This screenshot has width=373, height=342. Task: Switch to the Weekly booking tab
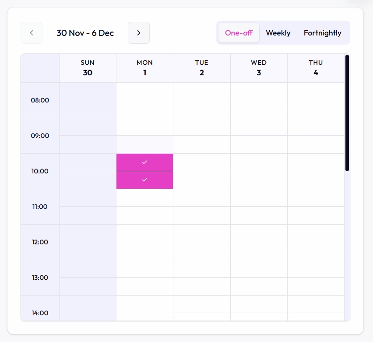pyautogui.click(x=278, y=32)
